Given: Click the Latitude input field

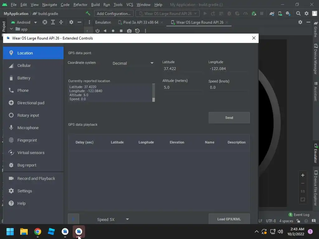Looking at the screenshot, I should pyautogui.click(x=182, y=68).
